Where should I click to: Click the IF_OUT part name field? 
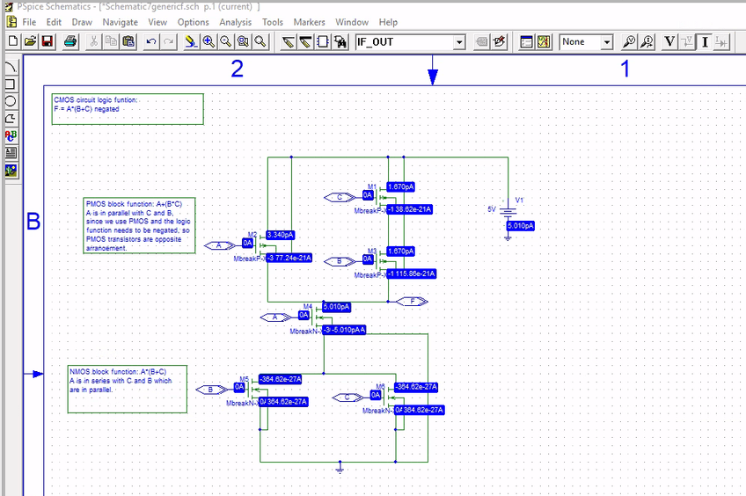403,41
